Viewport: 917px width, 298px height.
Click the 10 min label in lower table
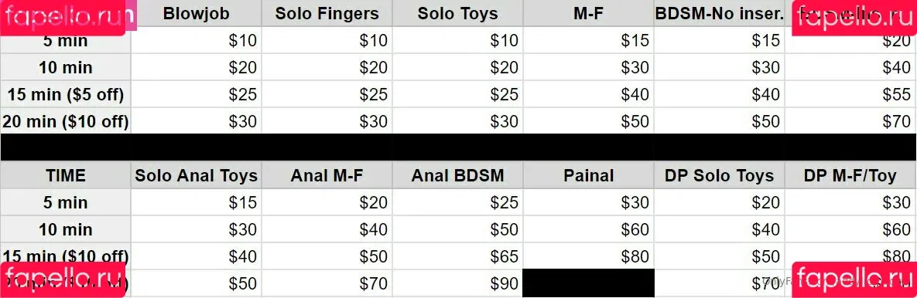pos(66,230)
